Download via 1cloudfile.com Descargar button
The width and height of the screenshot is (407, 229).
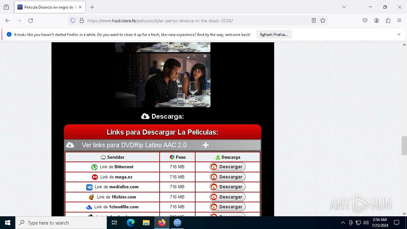[x=228, y=207]
